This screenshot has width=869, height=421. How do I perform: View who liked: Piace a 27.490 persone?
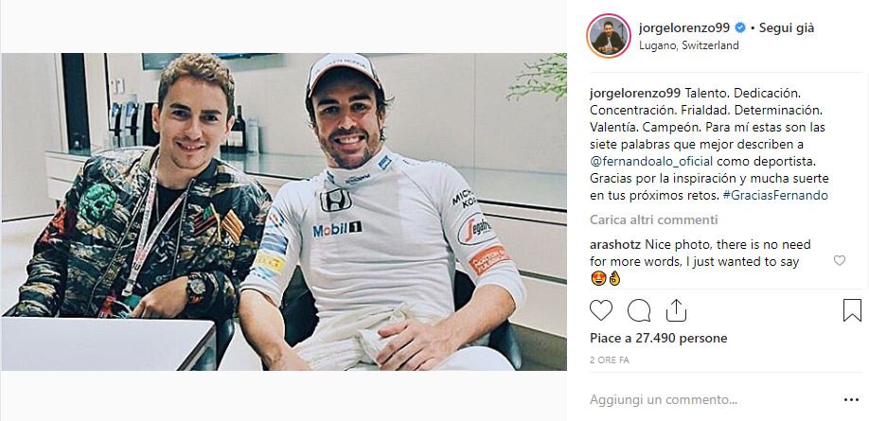click(659, 338)
